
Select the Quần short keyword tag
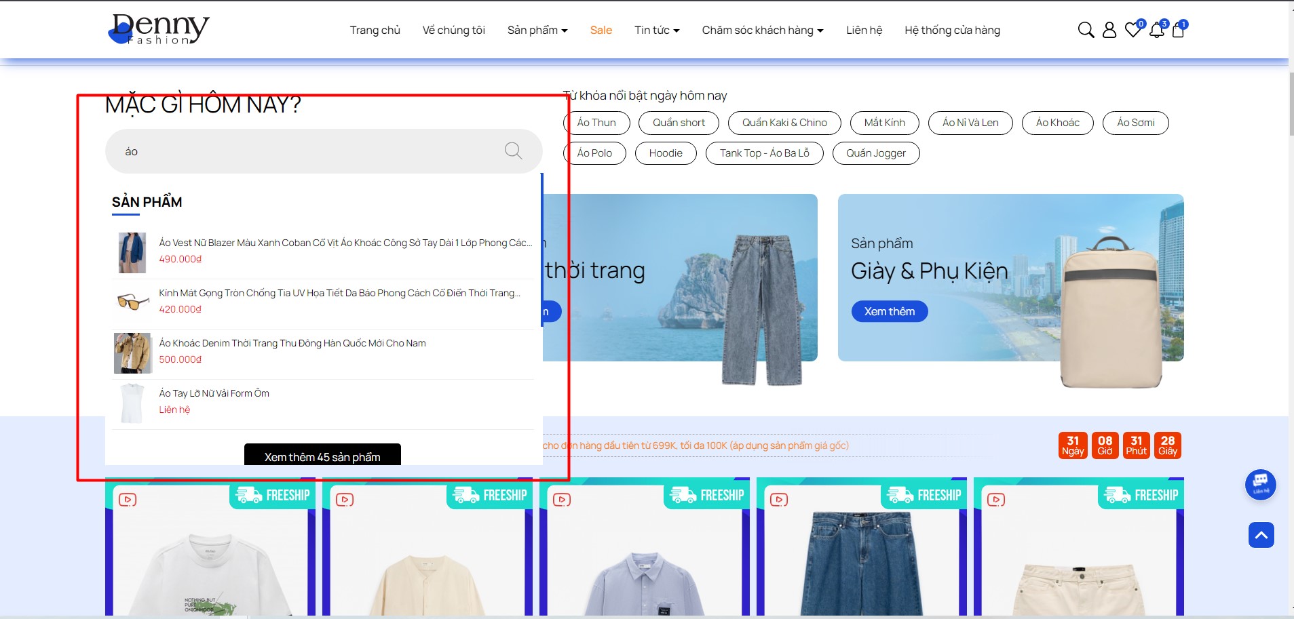click(x=679, y=123)
